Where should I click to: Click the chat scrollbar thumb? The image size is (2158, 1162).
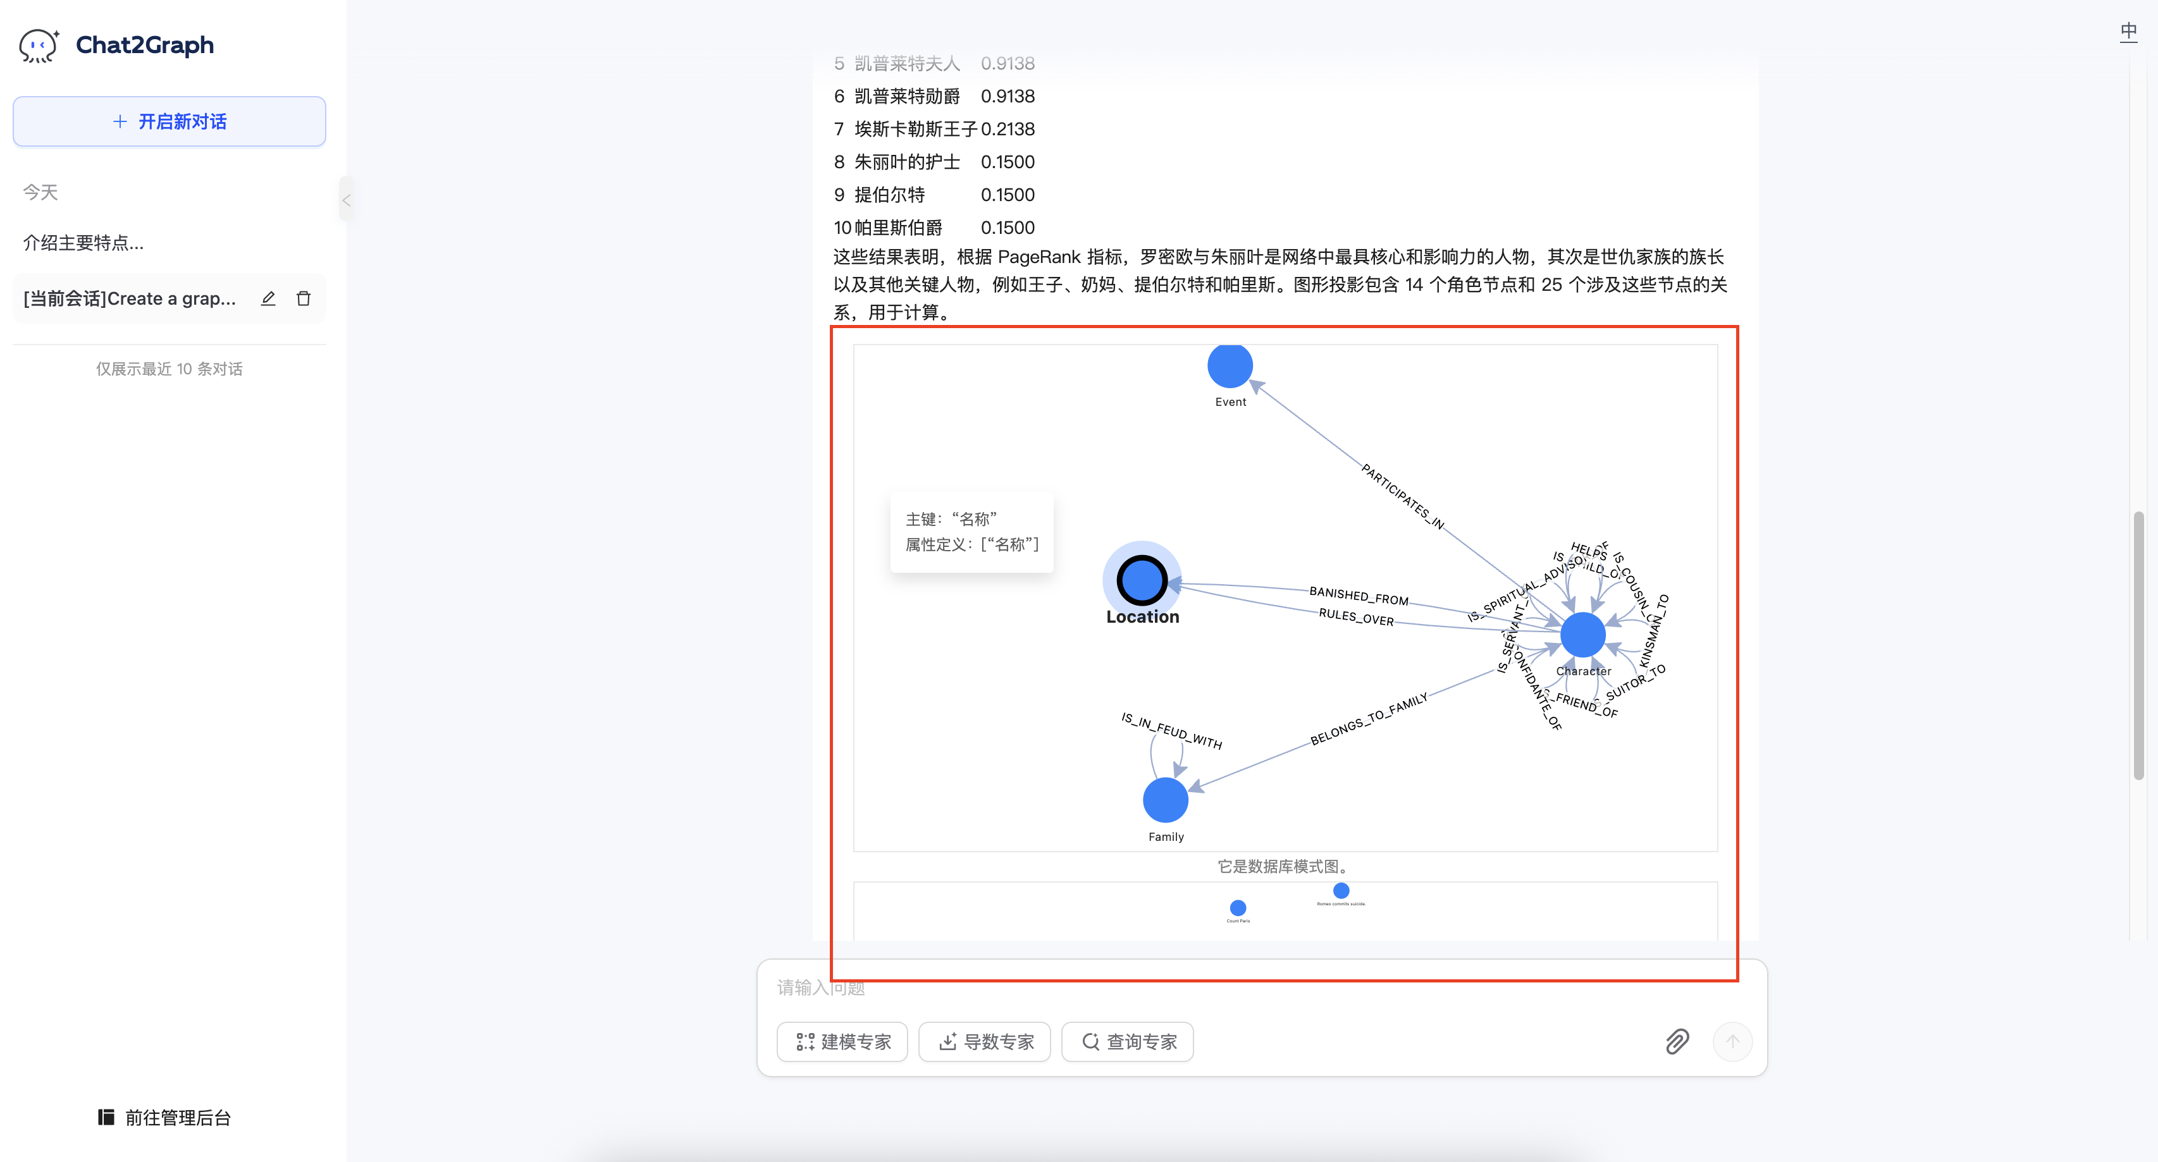pos(2138,645)
